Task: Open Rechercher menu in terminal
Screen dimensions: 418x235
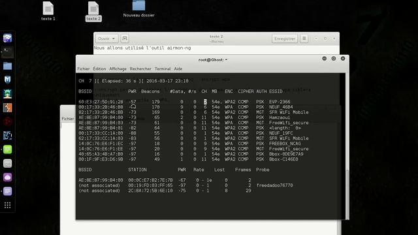Action: pos(140,69)
